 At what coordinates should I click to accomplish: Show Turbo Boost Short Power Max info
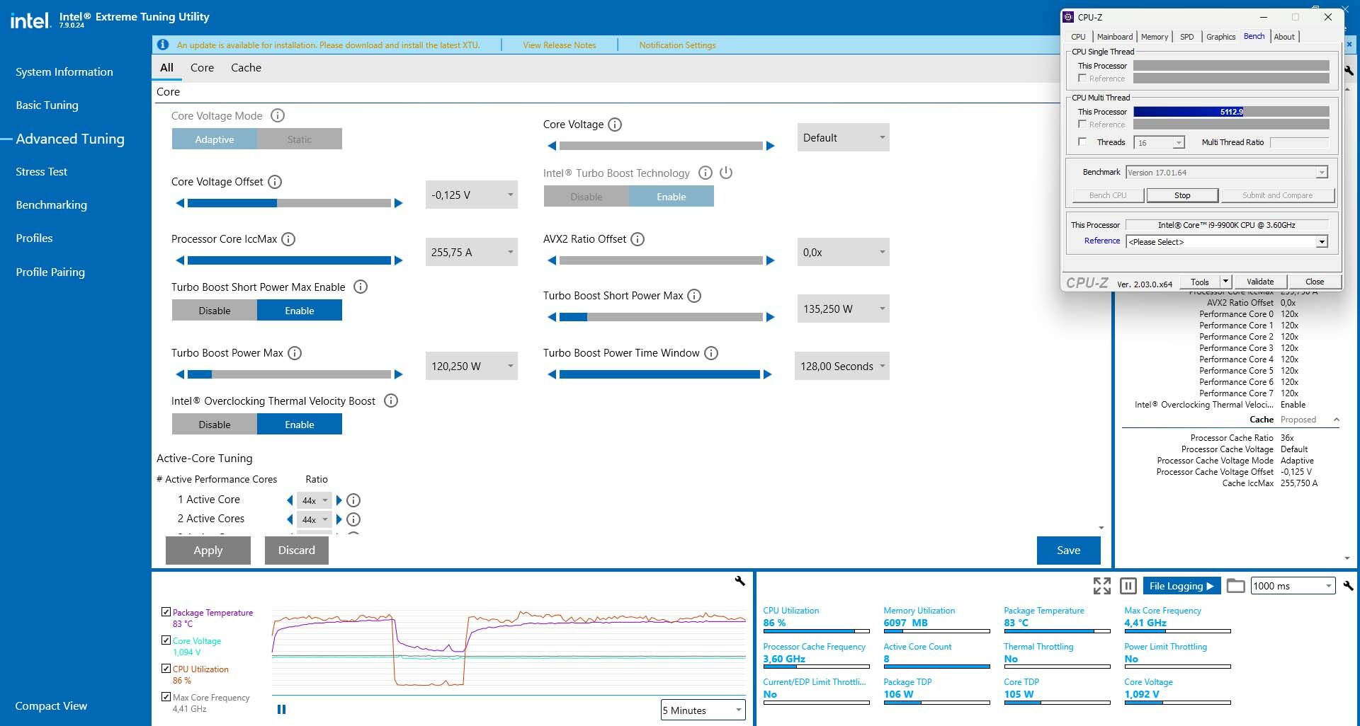694,296
